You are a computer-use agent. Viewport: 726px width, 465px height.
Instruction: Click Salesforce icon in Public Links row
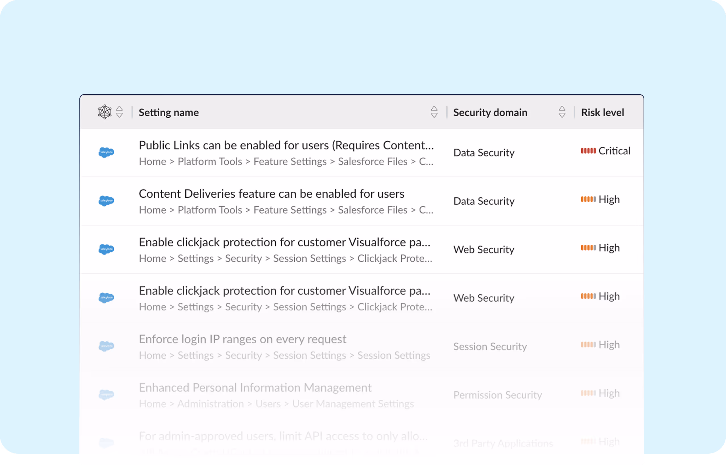pyautogui.click(x=106, y=152)
